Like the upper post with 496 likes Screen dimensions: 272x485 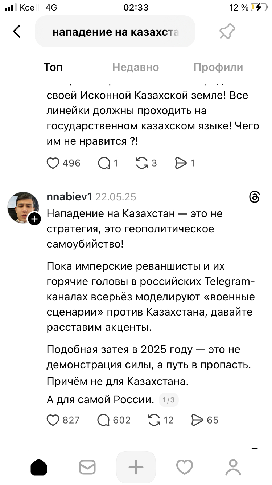[53, 163]
